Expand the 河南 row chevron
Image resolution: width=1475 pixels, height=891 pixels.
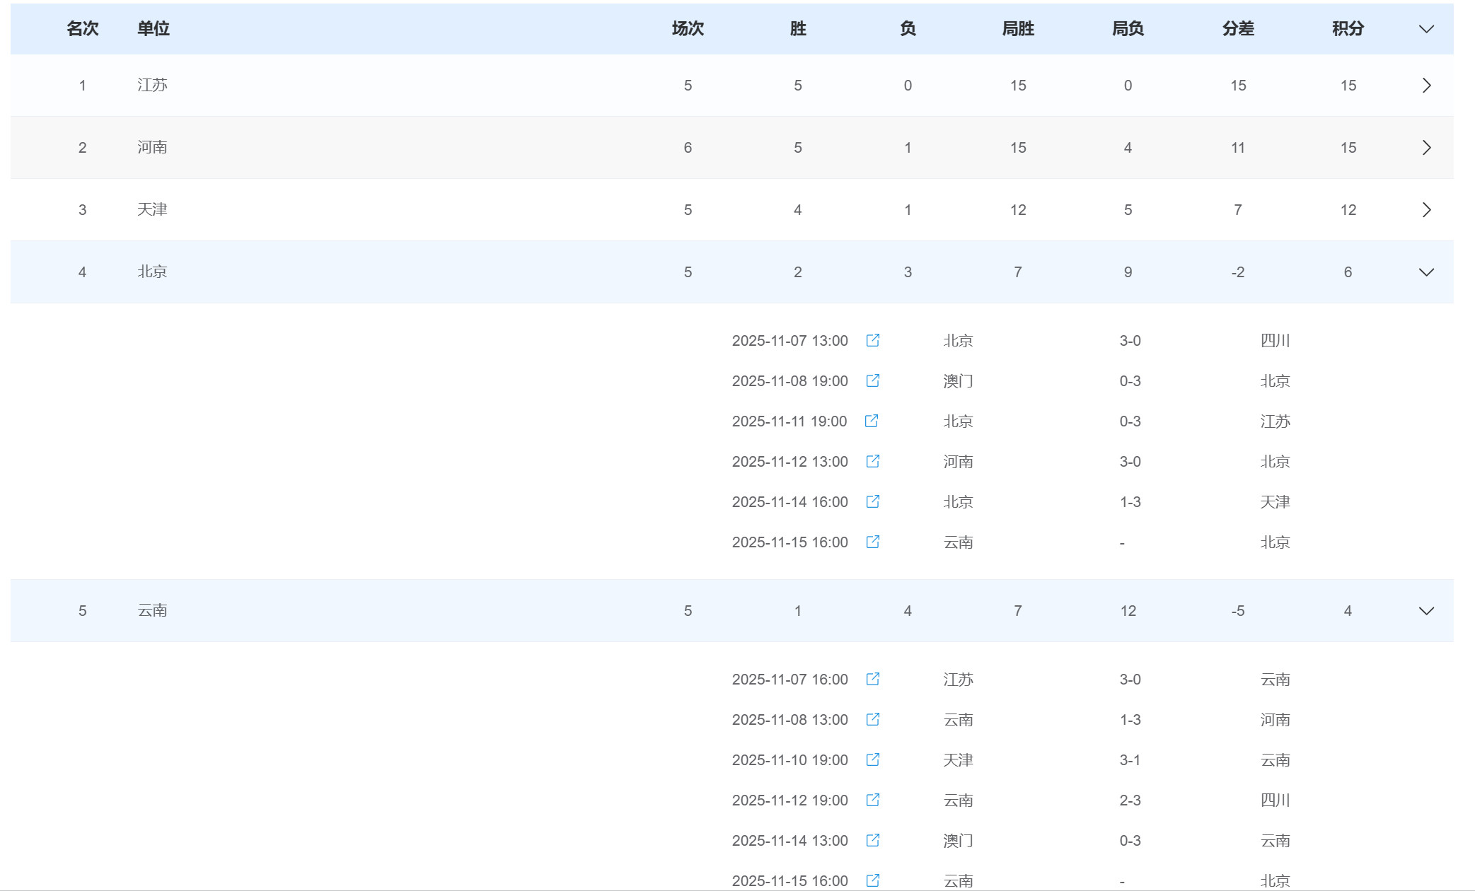click(x=1426, y=148)
